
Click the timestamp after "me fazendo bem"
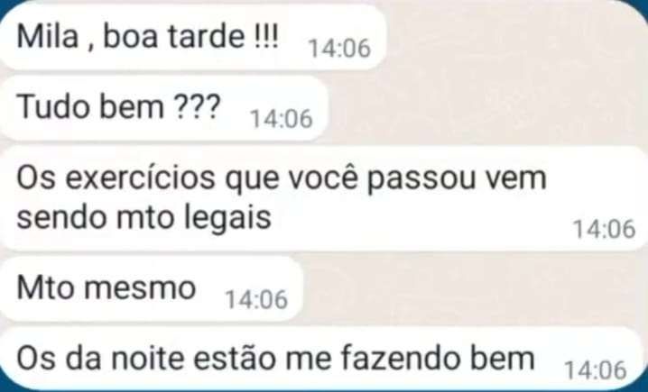596,369
